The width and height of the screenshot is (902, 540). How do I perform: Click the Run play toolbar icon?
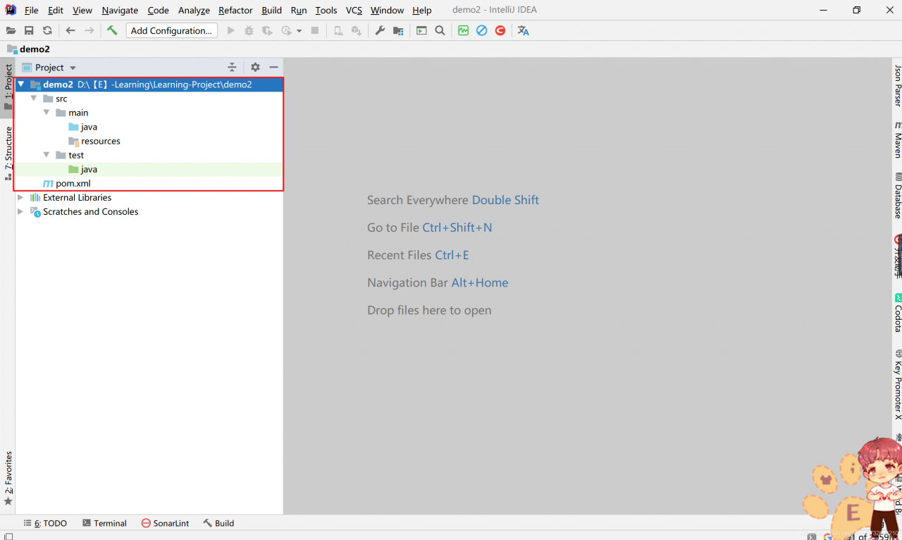(230, 30)
